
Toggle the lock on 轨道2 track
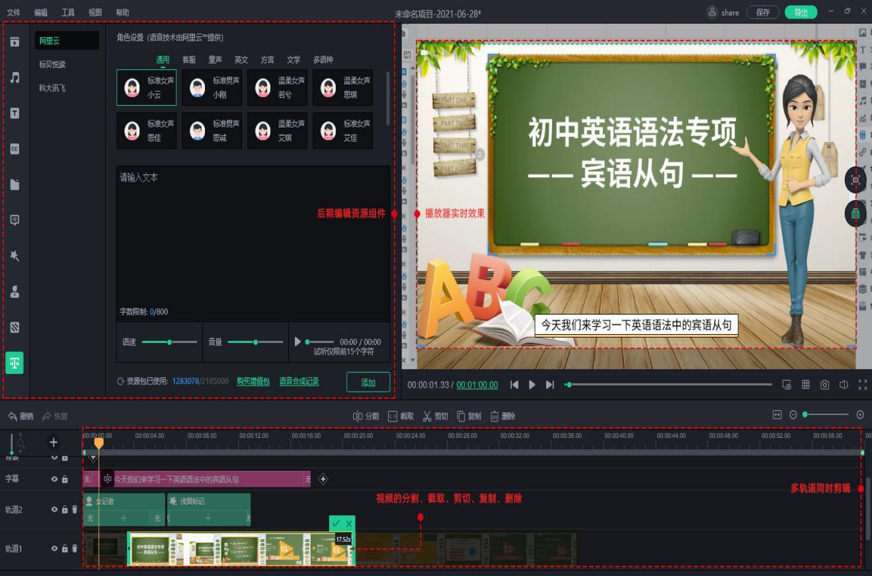point(65,509)
